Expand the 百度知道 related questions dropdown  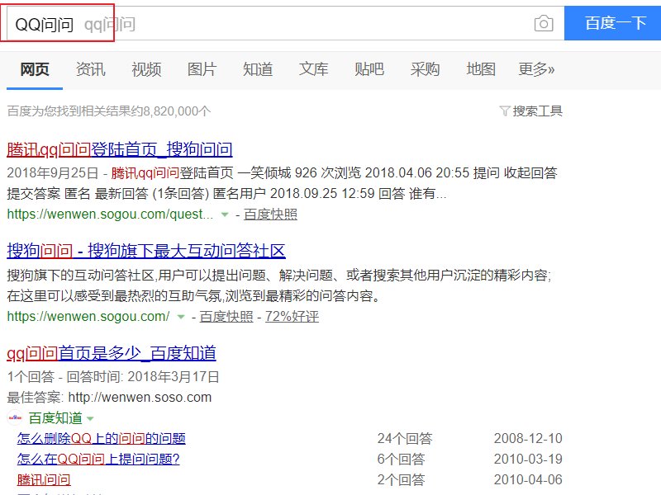tap(89, 417)
